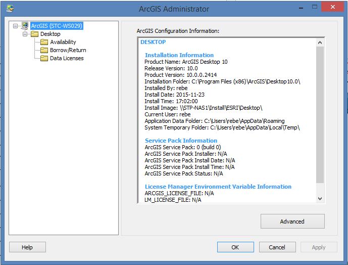Click the ArcGIS Administrator window title text
The height and width of the screenshot is (265, 348).
point(174,9)
